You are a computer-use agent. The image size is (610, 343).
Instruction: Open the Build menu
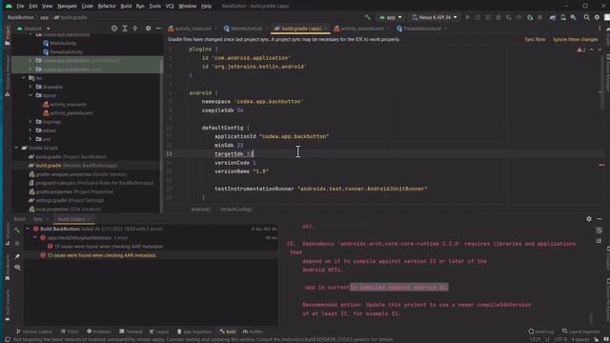[126, 6]
